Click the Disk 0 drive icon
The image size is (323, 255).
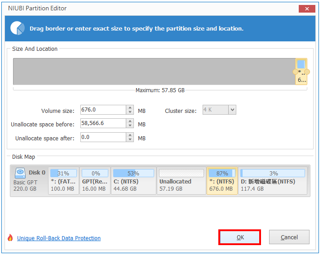[x=20, y=173]
